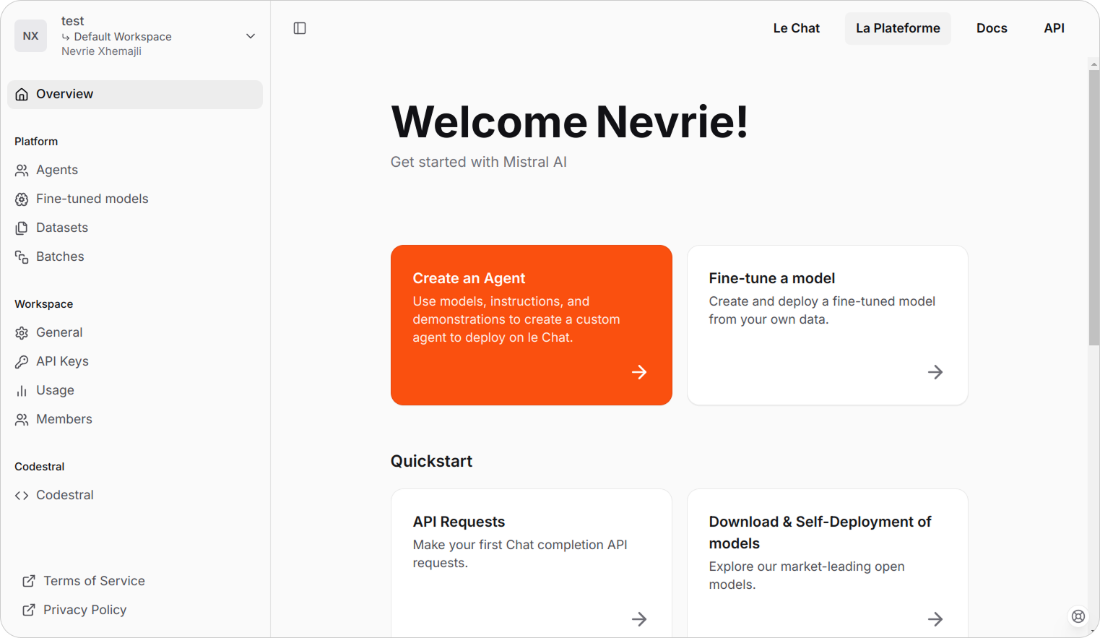Viewport: 1100px width, 638px height.
Task: Open Datasets page
Action: [x=135, y=228]
